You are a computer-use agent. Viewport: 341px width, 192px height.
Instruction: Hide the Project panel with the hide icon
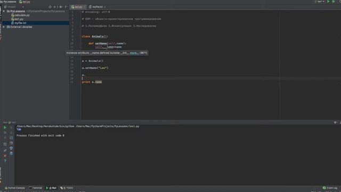(66, 7)
